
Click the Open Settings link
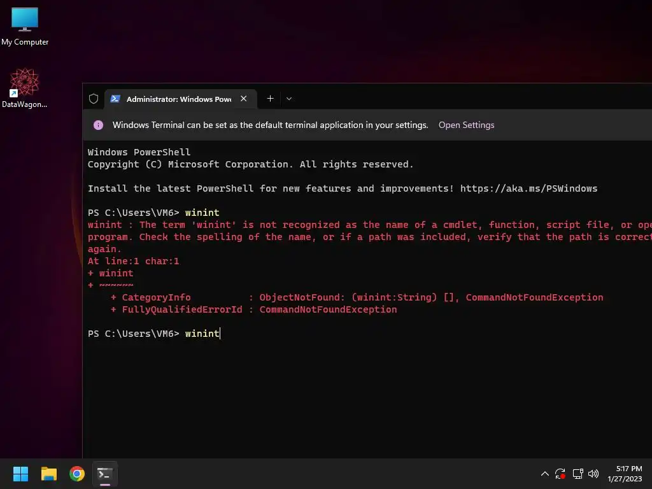click(466, 125)
